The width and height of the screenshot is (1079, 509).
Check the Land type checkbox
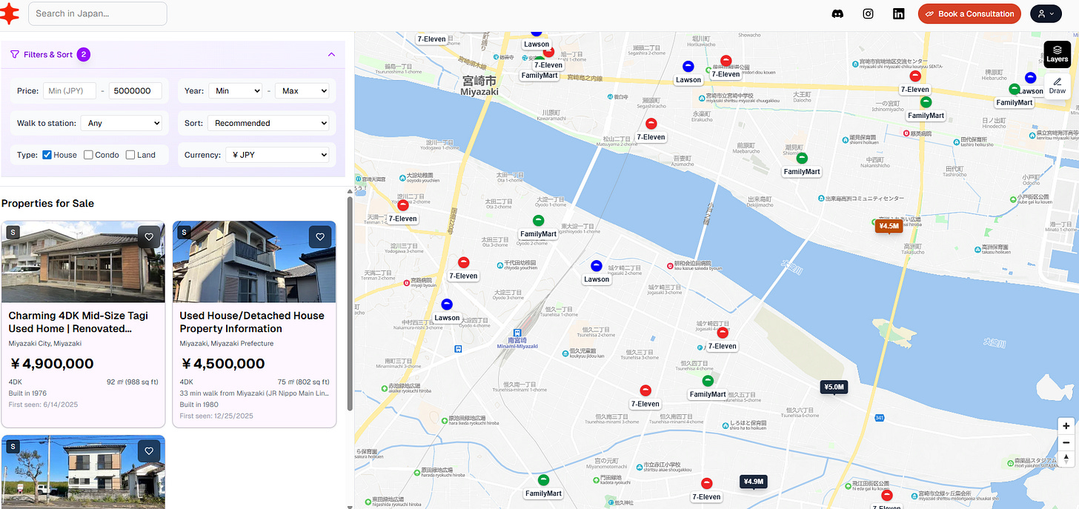click(x=130, y=155)
